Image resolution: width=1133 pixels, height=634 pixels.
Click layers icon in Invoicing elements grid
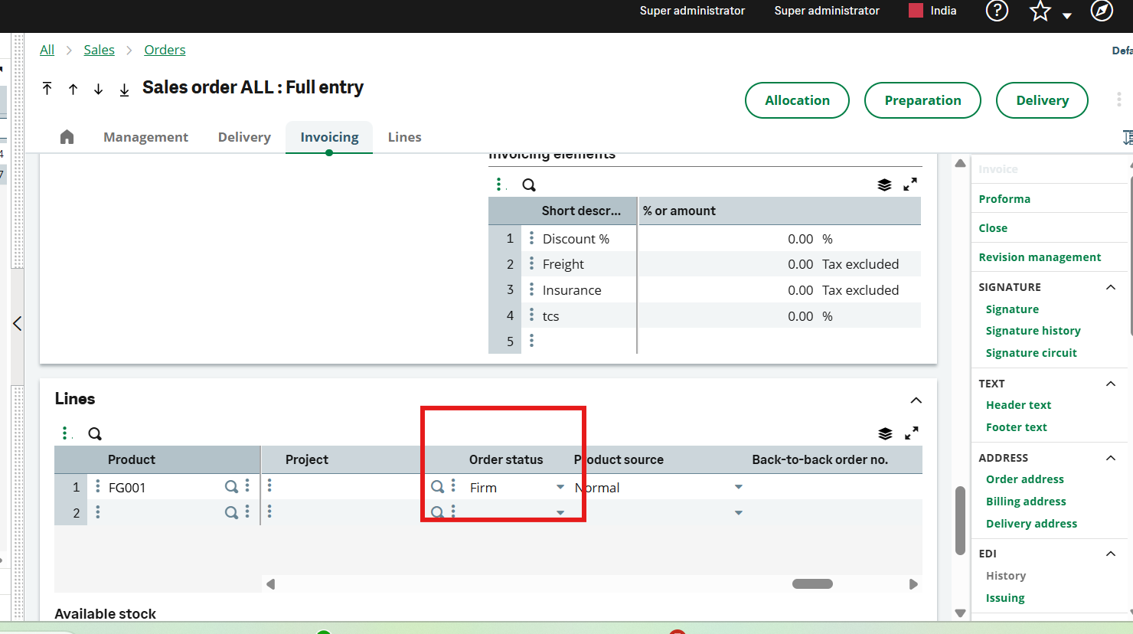(x=884, y=185)
